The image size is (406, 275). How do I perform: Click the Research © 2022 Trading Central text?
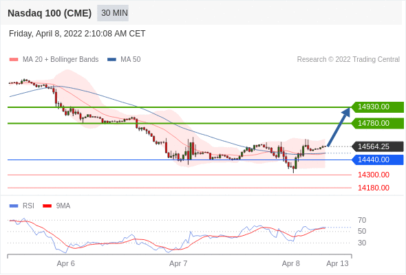(x=348, y=60)
